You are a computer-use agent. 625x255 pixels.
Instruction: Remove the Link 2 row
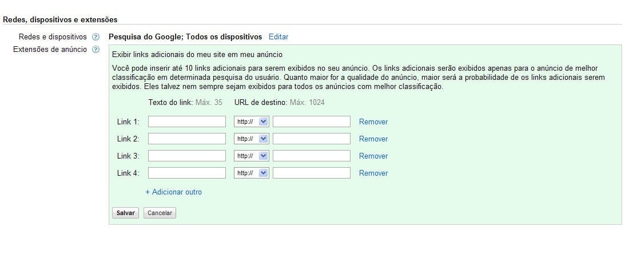tap(373, 139)
